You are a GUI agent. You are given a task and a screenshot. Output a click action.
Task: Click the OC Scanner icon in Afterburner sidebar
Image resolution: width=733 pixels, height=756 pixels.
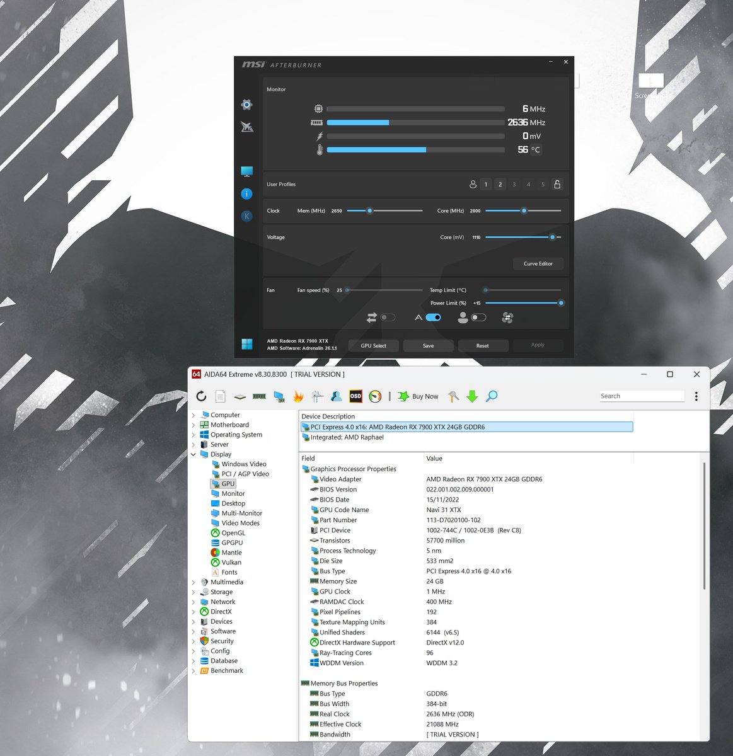[246, 127]
